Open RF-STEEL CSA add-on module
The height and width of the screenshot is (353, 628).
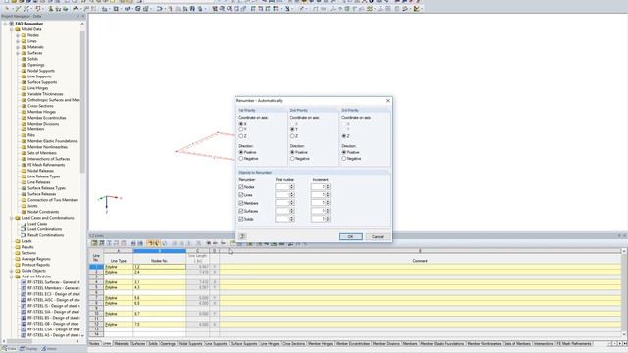click(54, 329)
